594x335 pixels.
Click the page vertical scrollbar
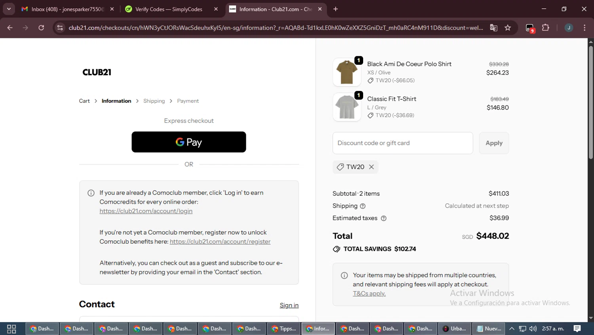tap(591, 103)
